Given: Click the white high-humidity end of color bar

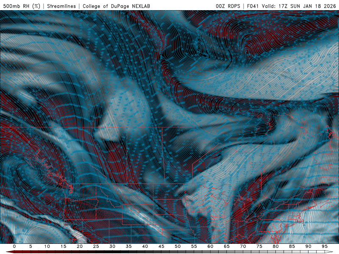Looking at the screenshot, I should coord(329,252).
